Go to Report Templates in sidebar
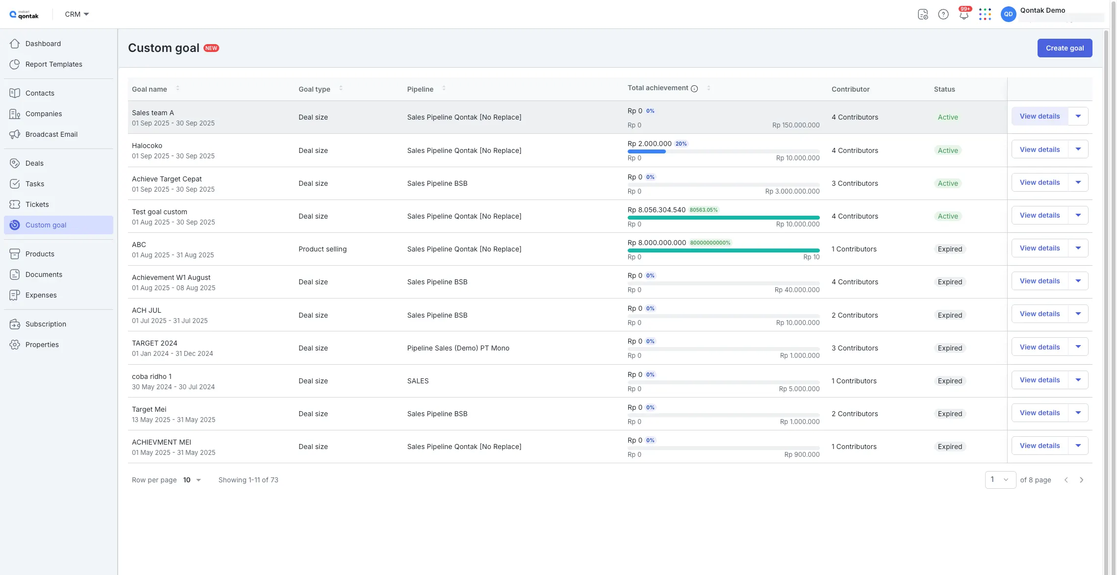1117x575 pixels. pyautogui.click(x=53, y=64)
